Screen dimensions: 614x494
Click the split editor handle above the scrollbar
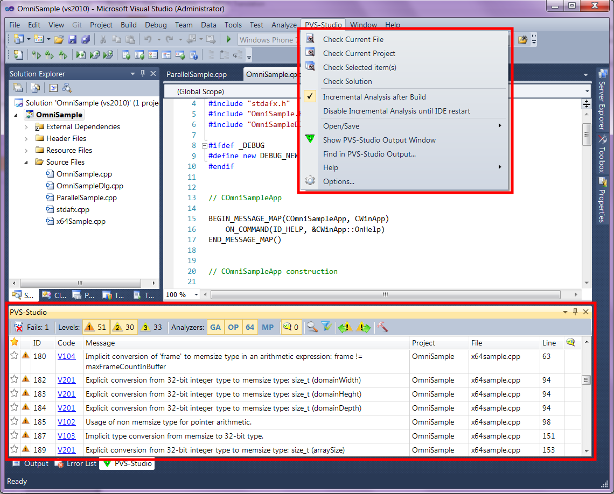[587, 104]
